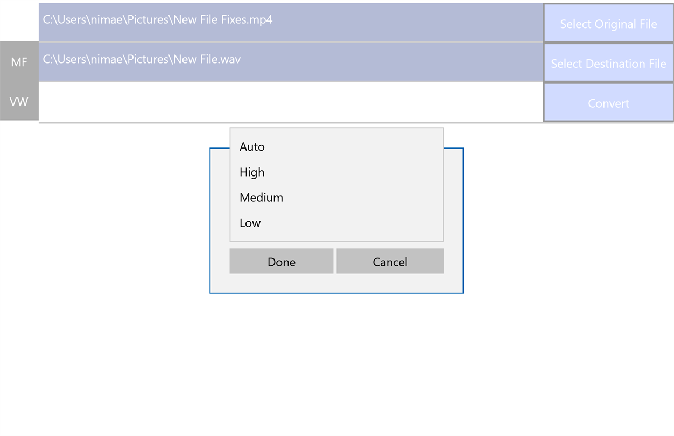This screenshot has width=674, height=436.
Task: Click the dialog's blank margin left of the Done button
Action: point(220,262)
